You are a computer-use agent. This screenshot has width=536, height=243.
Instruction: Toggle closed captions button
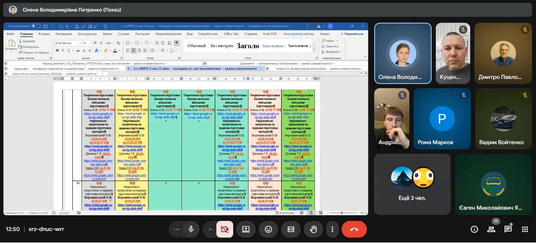(x=291, y=229)
